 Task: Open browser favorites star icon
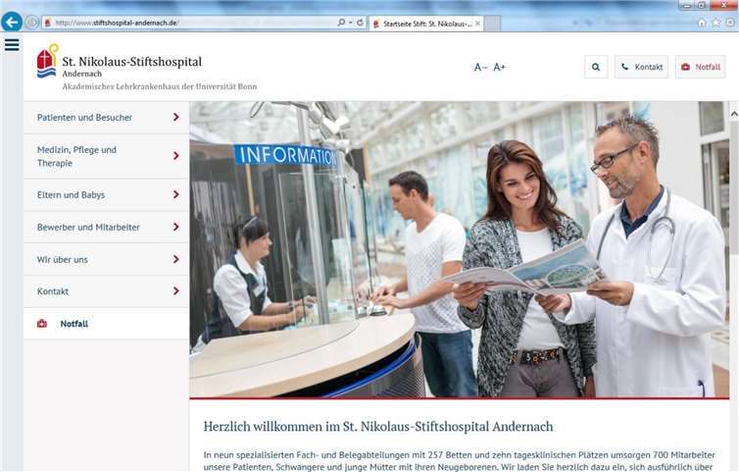coord(716,23)
